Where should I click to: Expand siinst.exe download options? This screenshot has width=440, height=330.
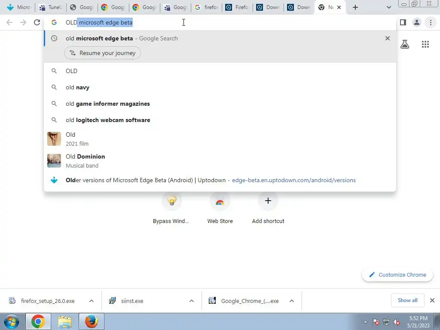(x=192, y=301)
